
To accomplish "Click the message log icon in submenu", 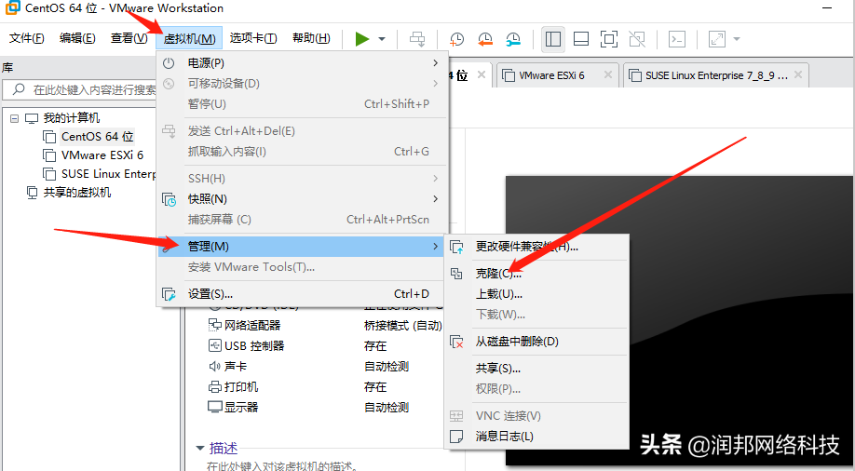I will click(x=456, y=437).
